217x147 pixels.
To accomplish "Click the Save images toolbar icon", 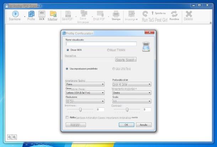I will (x=84, y=14).
